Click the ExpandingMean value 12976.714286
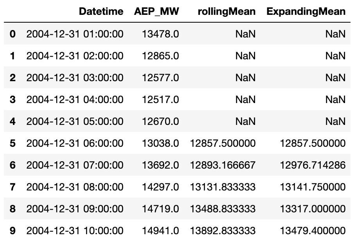This screenshot has width=356, height=242. pyautogui.click(x=313, y=165)
